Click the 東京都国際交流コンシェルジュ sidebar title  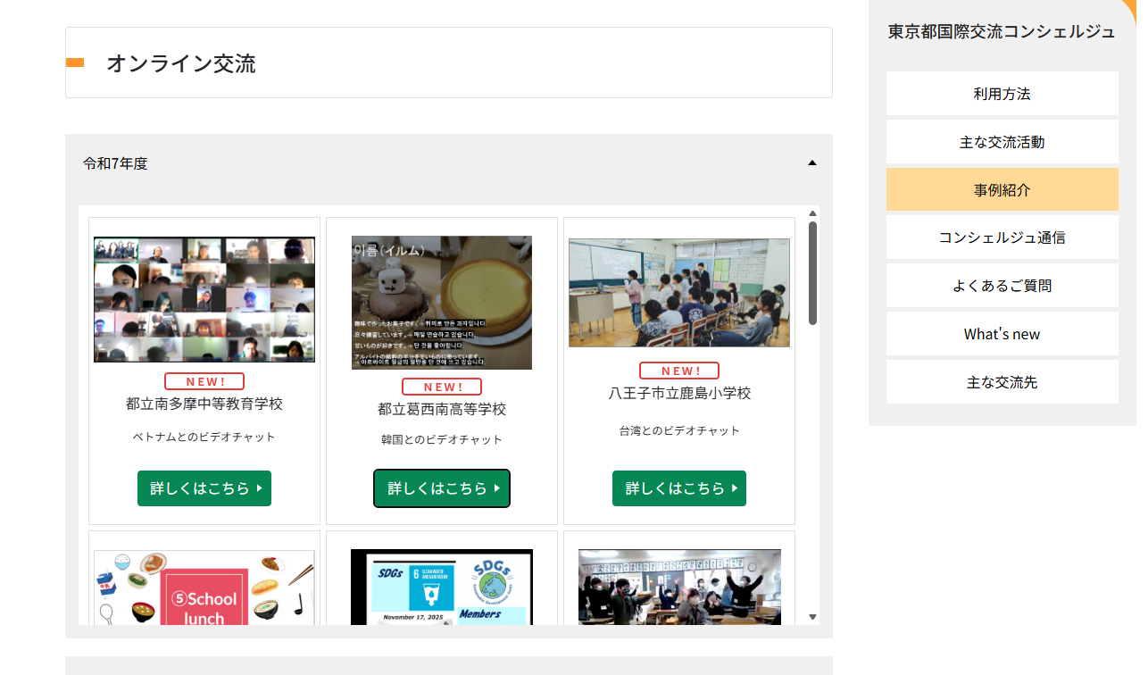tap(1002, 32)
